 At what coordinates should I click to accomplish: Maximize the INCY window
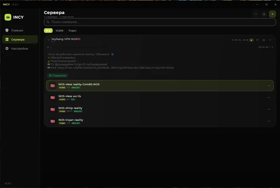(x=266, y=4)
